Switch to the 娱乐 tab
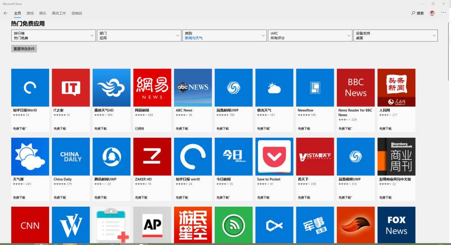Screen dimensions: 451x245 coord(42,13)
